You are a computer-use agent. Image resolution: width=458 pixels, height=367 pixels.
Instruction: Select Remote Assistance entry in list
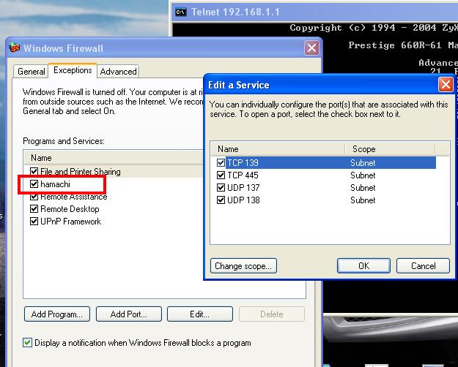(x=73, y=197)
